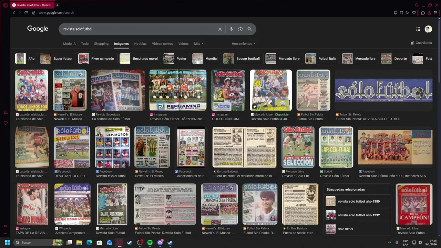Take a snapshot with the dashed-square icon
Viewport: 441px width, 248px height.
tap(401, 13)
